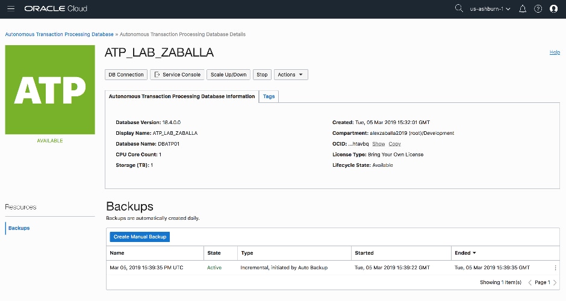Go to next backups page arrow
This screenshot has height=301, width=566.
[x=555, y=282]
